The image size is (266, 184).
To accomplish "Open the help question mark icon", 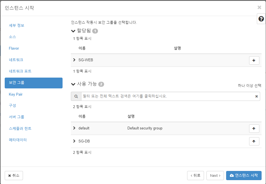I will click(x=261, y=19).
